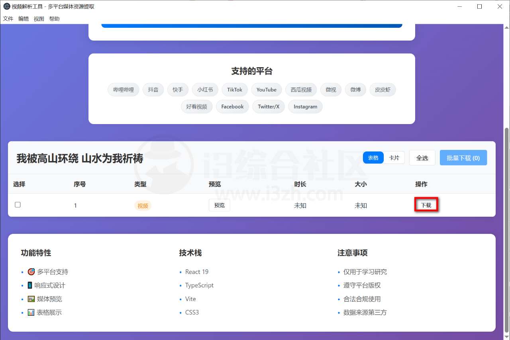Viewport: 510px width, 340px height.
Task: Click the 批量下载 batch download button
Action: pyautogui.click(x=463, y=157)
